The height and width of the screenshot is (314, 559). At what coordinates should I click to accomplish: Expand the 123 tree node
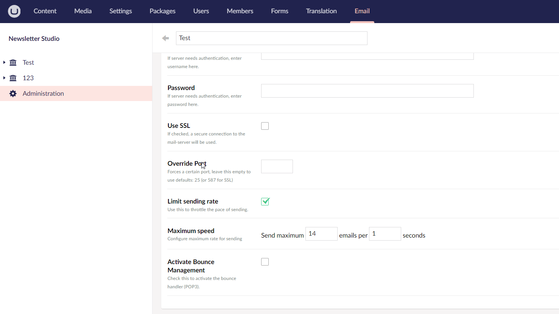click(4, 78)
